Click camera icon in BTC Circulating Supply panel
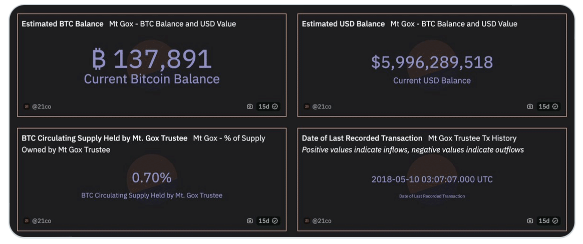 [x=250, y=220]
